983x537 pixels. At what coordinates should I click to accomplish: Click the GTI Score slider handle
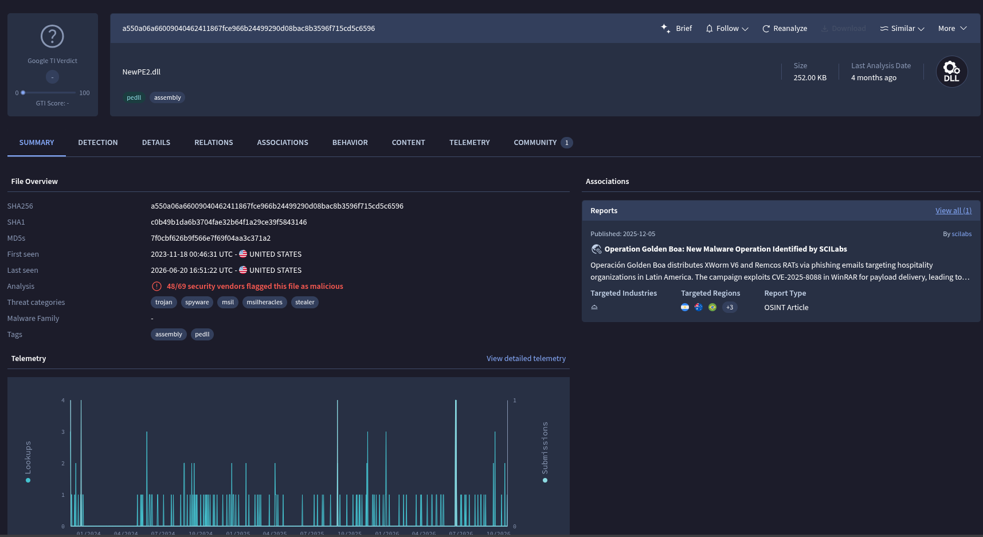click(23, 93)
